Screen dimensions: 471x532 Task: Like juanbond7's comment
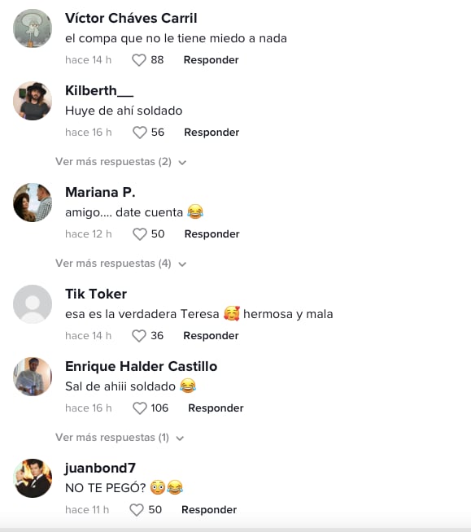tap(137, 510)
